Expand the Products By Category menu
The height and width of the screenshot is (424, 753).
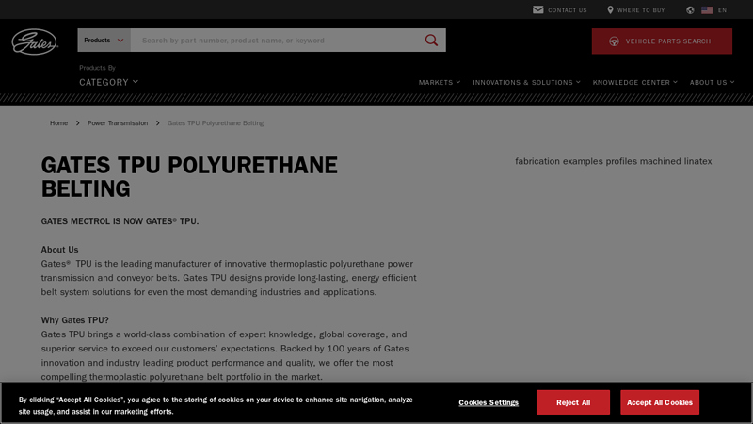(x=108, y=82)
